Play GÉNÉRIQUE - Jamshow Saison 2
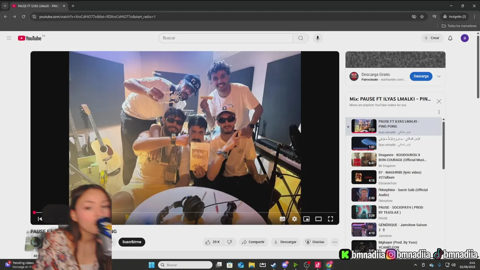The image size is (480, 270). pos(394,229)
